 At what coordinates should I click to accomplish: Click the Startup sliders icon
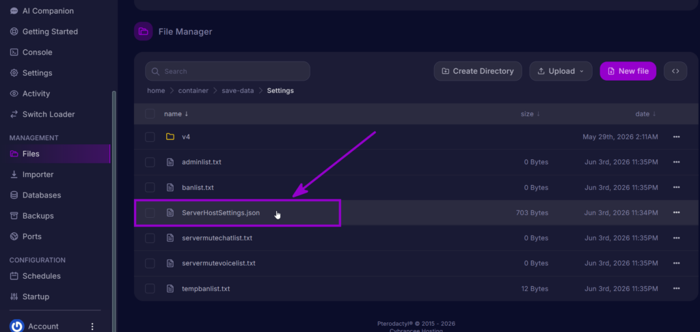pos(14,296)
